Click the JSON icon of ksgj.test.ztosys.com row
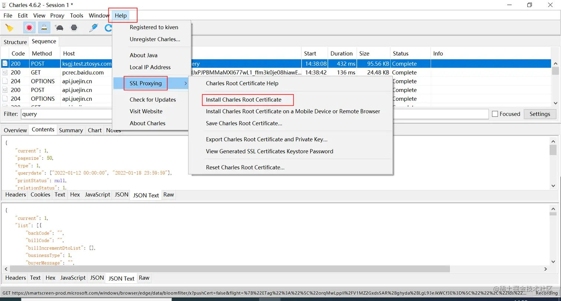The height and width of the screenshot is (301, 561). coord(5,64)
